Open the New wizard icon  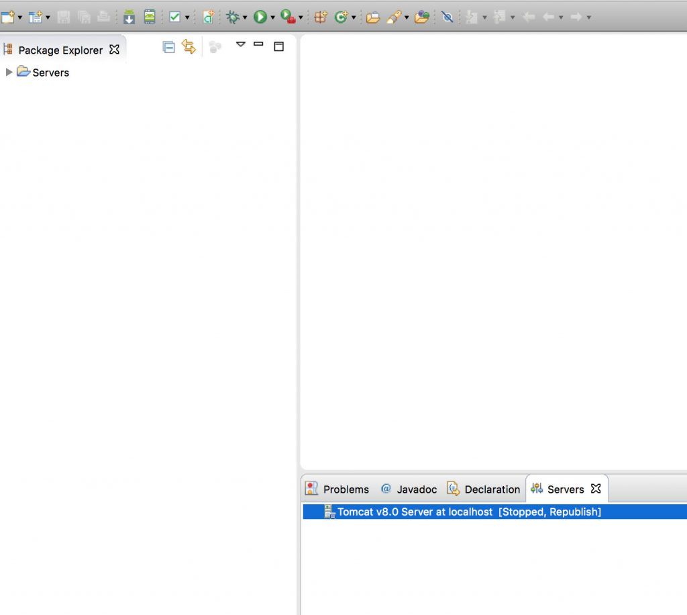tap(7, 17)
